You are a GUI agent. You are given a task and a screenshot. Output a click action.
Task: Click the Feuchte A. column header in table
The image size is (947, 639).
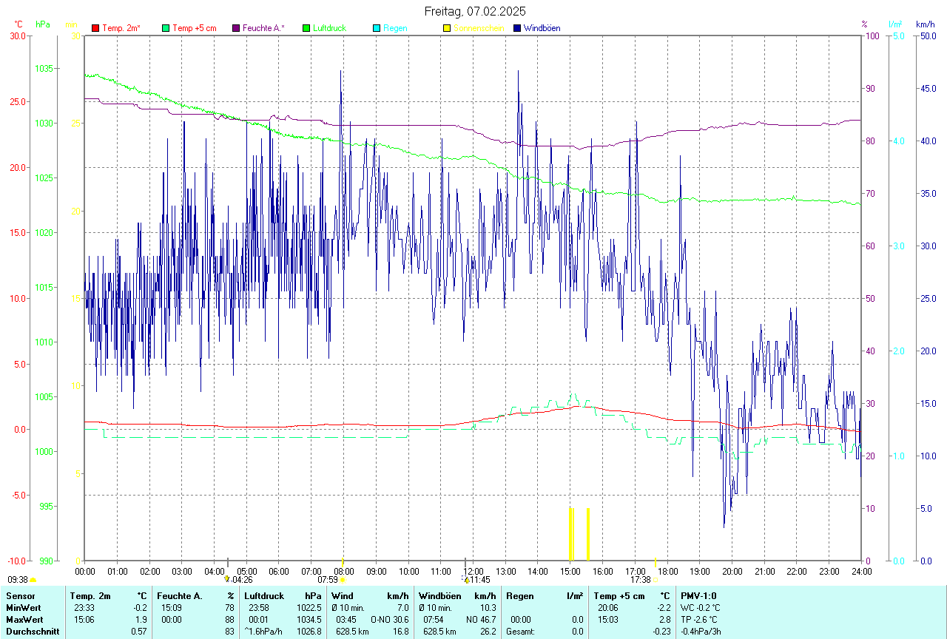180,595
